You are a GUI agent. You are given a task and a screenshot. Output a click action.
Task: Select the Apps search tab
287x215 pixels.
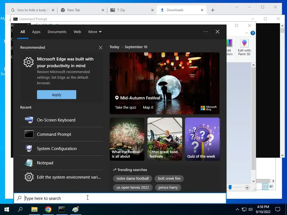pos(36,32)
